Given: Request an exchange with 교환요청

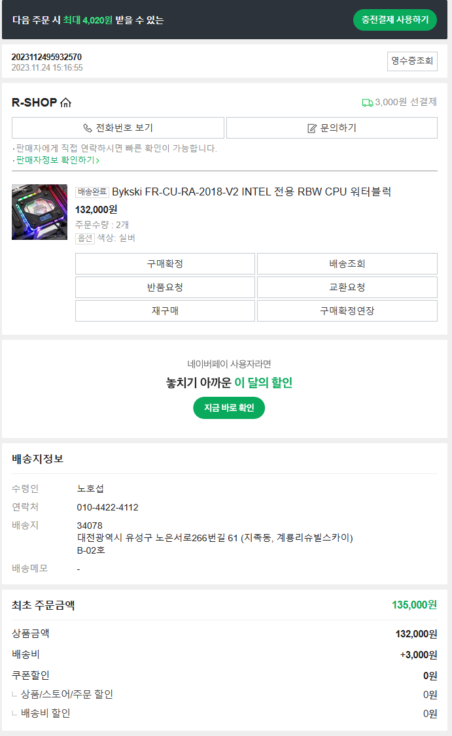Looking at the screenshot, I should click(347, 288).
